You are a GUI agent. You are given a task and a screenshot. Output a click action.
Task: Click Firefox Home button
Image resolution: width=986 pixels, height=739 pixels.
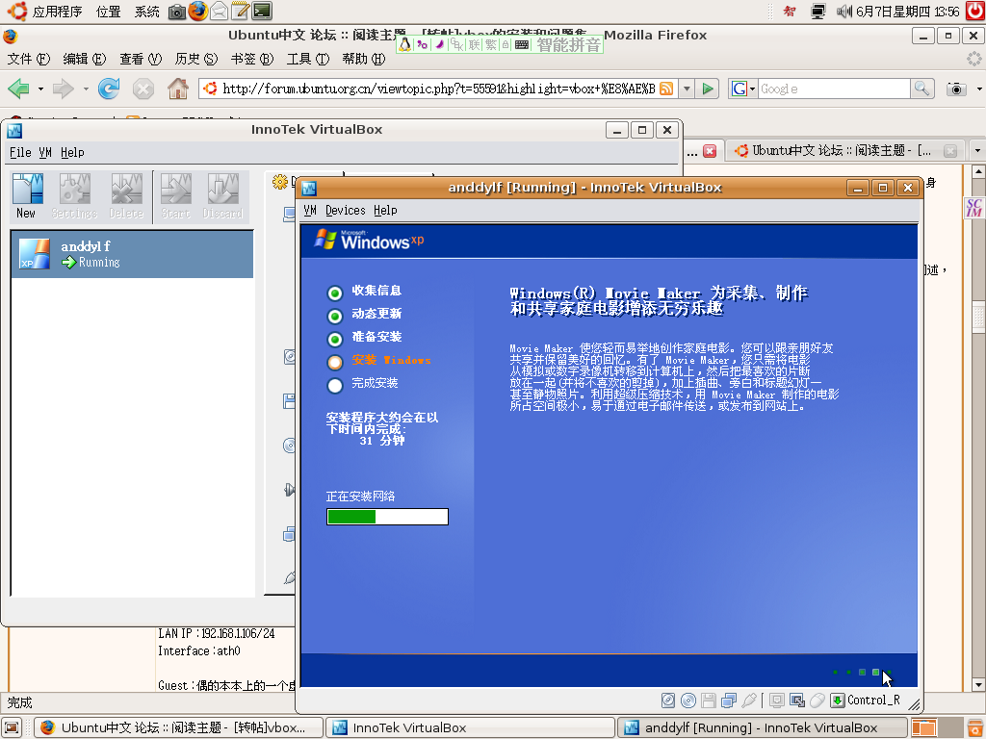pyautogui.click(x=178, y=89)
